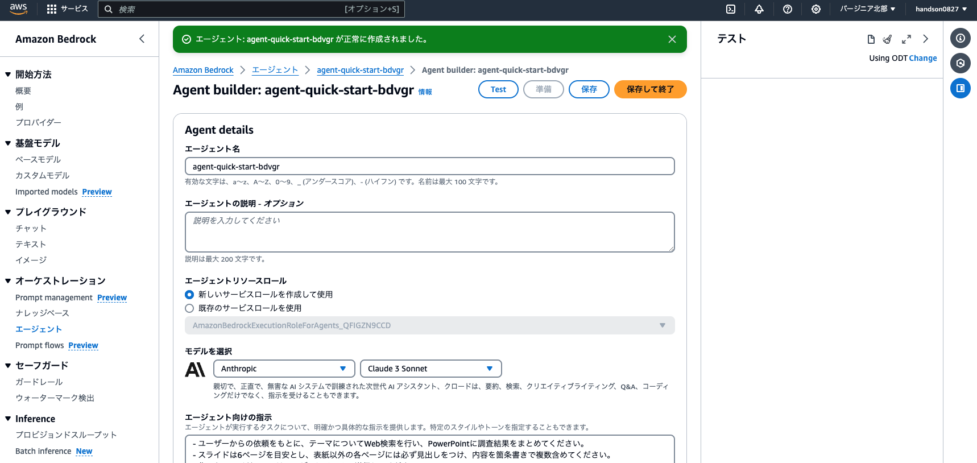Screen dimensions: 977x463
Task: Collapse the Amazon Bedrock sidebar
Action: pos(142,39)
